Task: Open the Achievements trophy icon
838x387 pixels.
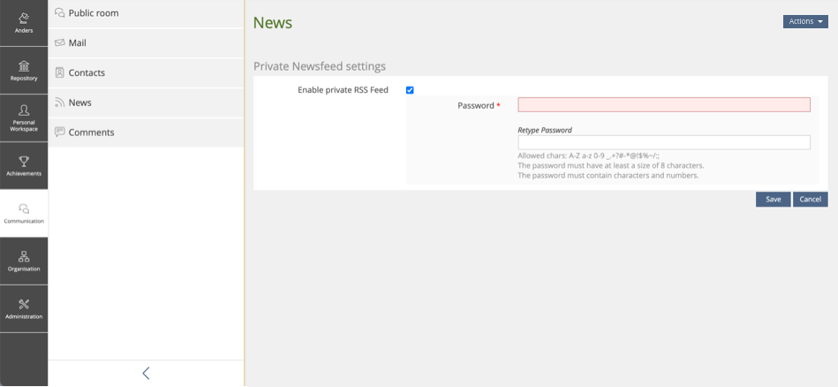Action: [x=24, y=162]
